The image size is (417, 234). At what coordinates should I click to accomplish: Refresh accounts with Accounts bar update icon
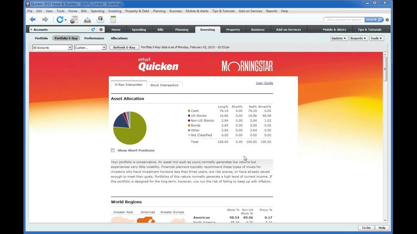(x=93, y=30)
